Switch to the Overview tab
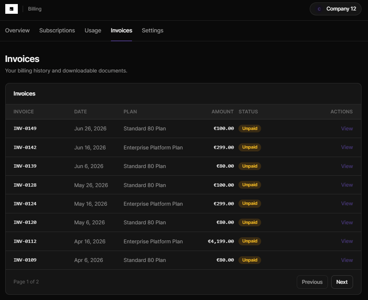368x300 pixels. click(17, 30)
